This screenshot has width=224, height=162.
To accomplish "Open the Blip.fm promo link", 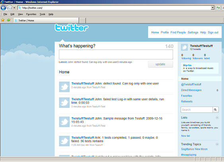I will (x=187, y=65).
